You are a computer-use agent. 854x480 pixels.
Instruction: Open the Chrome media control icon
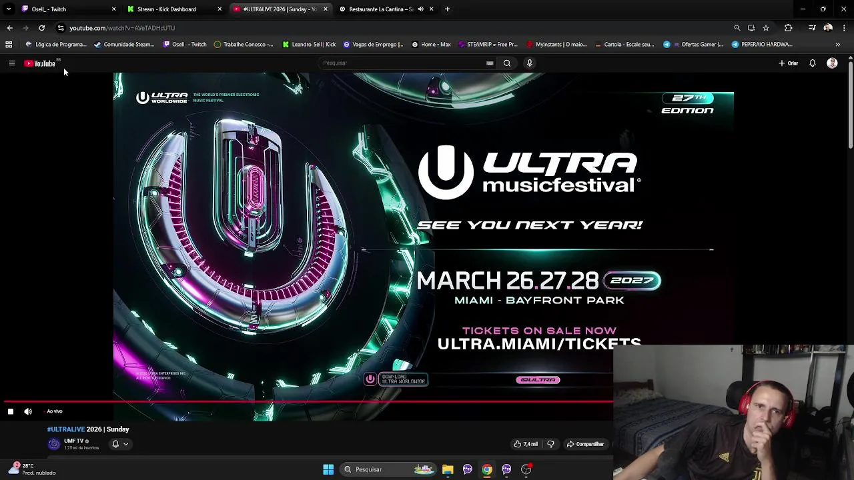coord(812,28)
